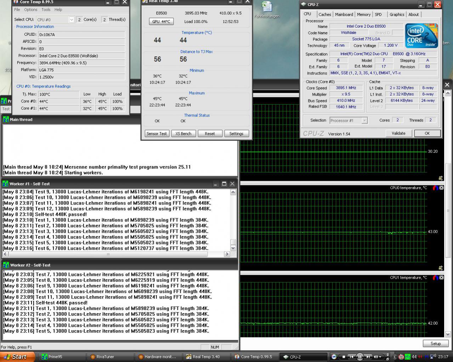Click the white 44 temperature tray icon
453x362 pixels.
(414, 357)
